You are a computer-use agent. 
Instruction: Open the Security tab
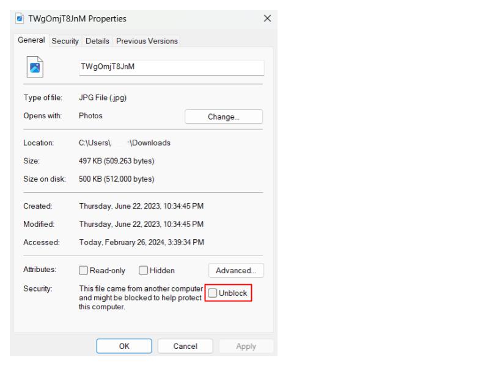[x=65, y=41]
